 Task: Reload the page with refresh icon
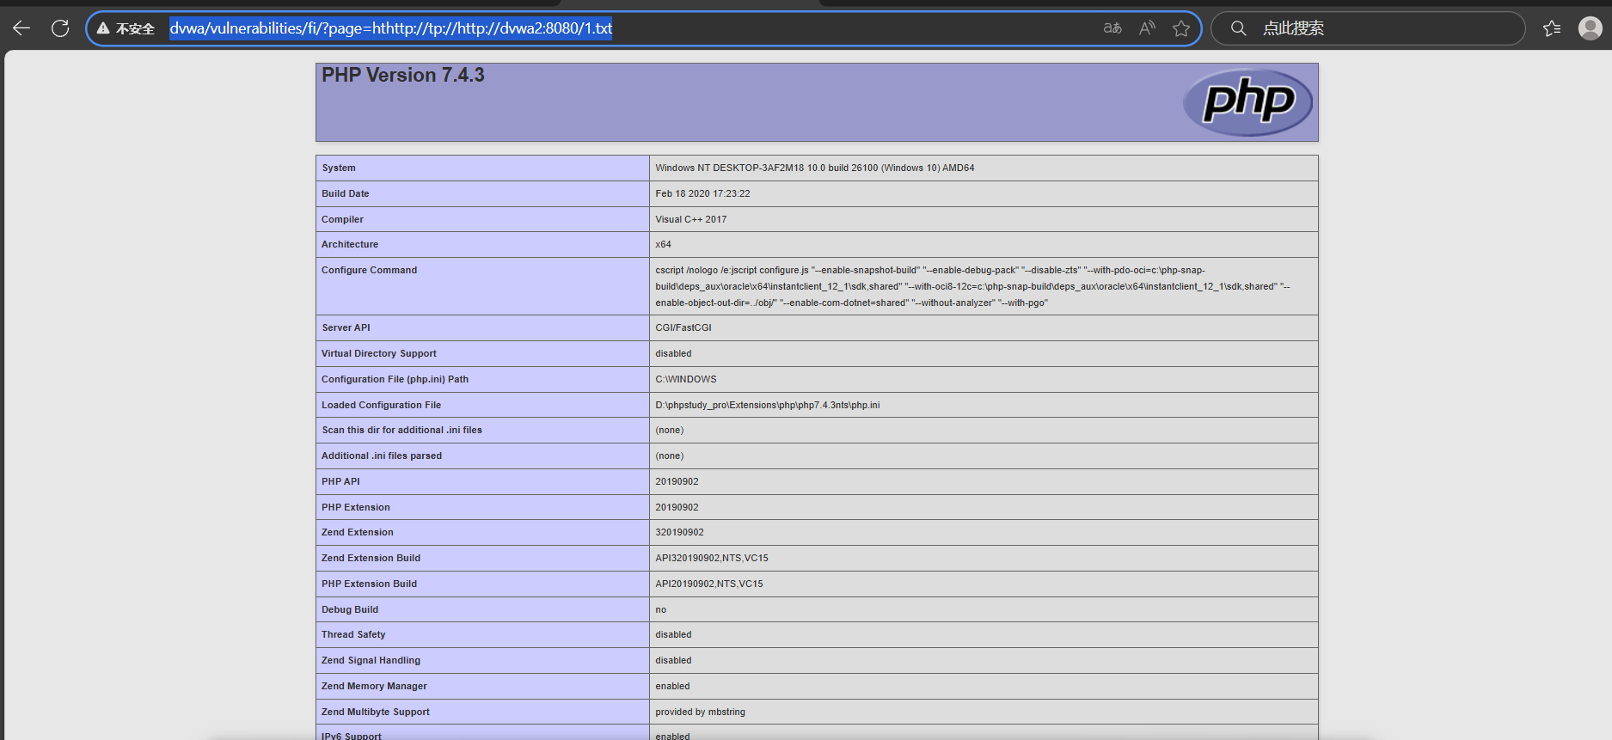pyautogui.click(x=60, y=28)
